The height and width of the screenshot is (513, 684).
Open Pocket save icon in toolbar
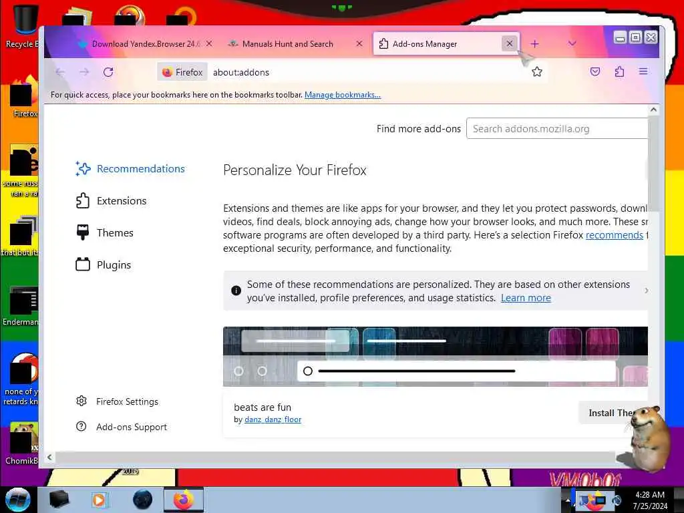coord(595,71)
